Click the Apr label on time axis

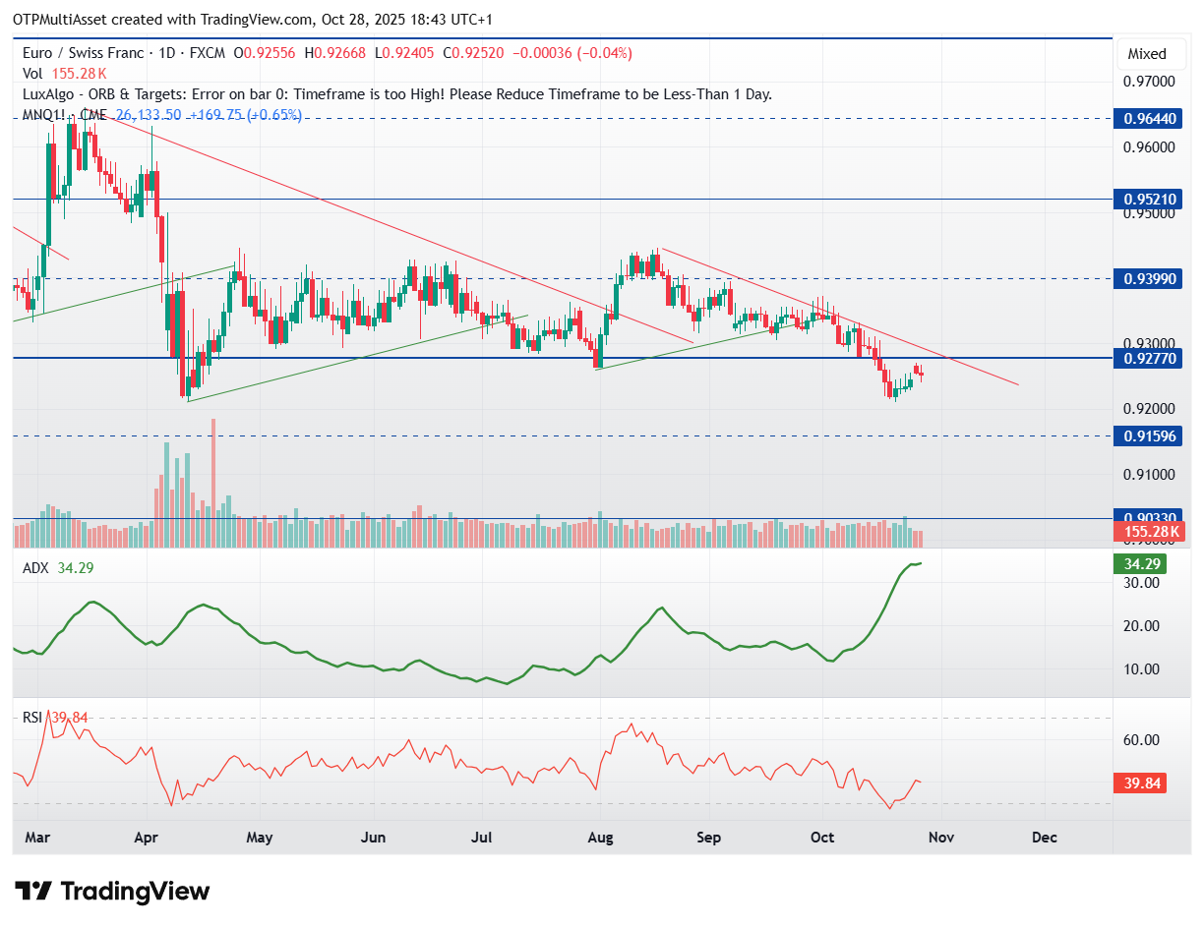click(148, 838)
